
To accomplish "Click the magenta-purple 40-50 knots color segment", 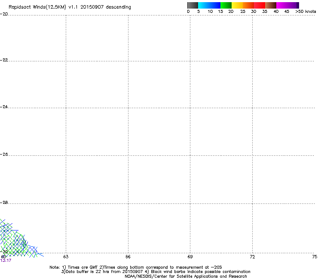I will coord(287,5).
